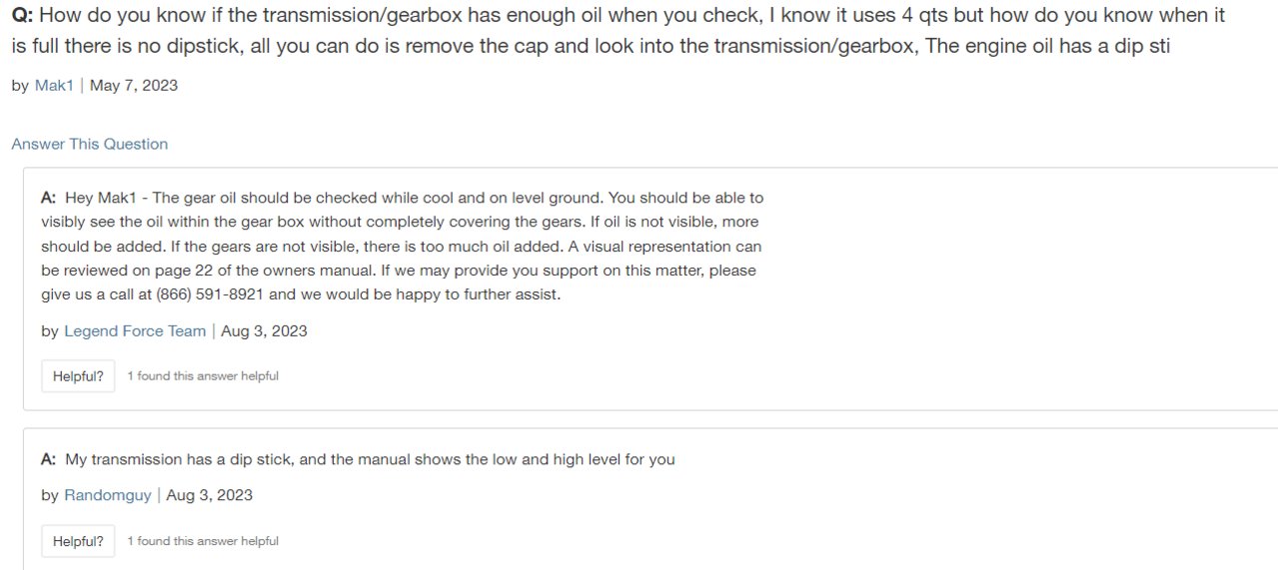Click the A: label of Randomguy's answer
1278x570 pixels.
click(x=48, y=459)
